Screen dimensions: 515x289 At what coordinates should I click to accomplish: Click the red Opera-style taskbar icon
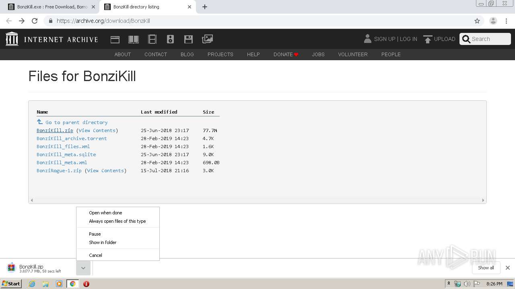click(86, 284)
